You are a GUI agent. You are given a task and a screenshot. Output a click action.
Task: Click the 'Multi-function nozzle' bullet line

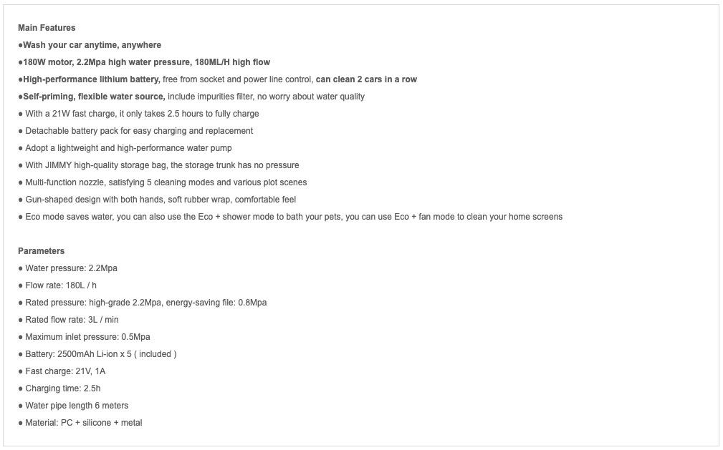(x=166, y=182)
